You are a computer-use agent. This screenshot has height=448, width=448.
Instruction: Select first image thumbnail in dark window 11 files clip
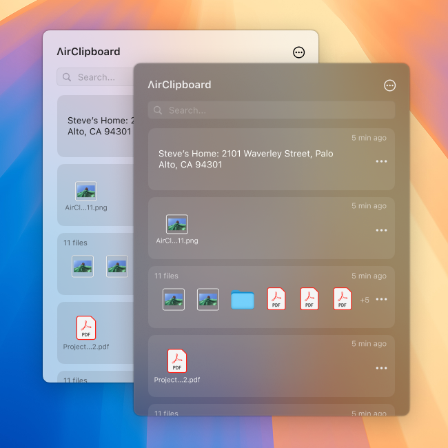coord(174,299)
